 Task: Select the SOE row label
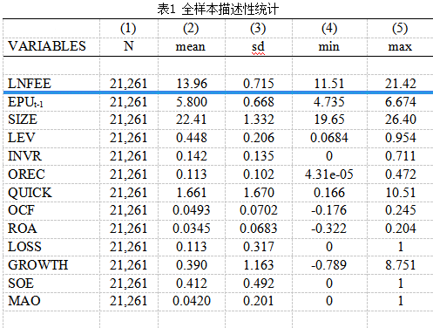(21, 284)
